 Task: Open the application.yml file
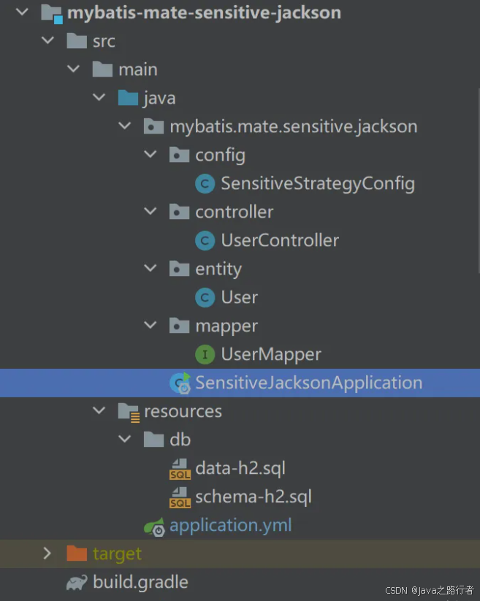pyautogui.click(x=230, y=526)
